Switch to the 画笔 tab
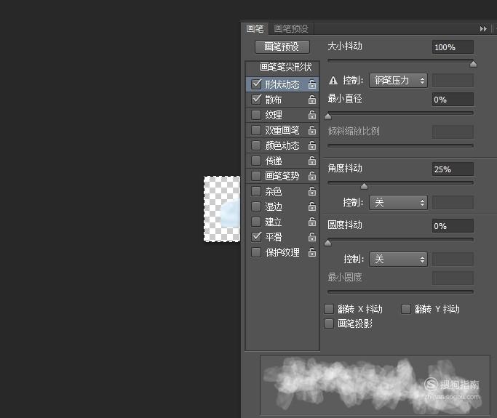Viewport: 497px width, 418px height. click(x=255, y=29)
